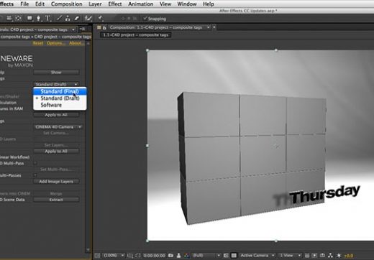
Task: Select the 1.1-C4D project composite tags breadcrumb tab
Action: (x=135, y=35)
